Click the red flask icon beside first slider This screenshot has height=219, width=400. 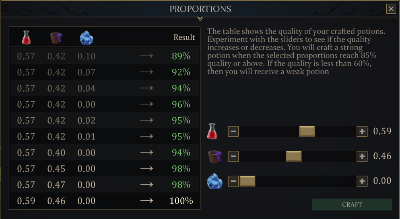pos(212,131)
